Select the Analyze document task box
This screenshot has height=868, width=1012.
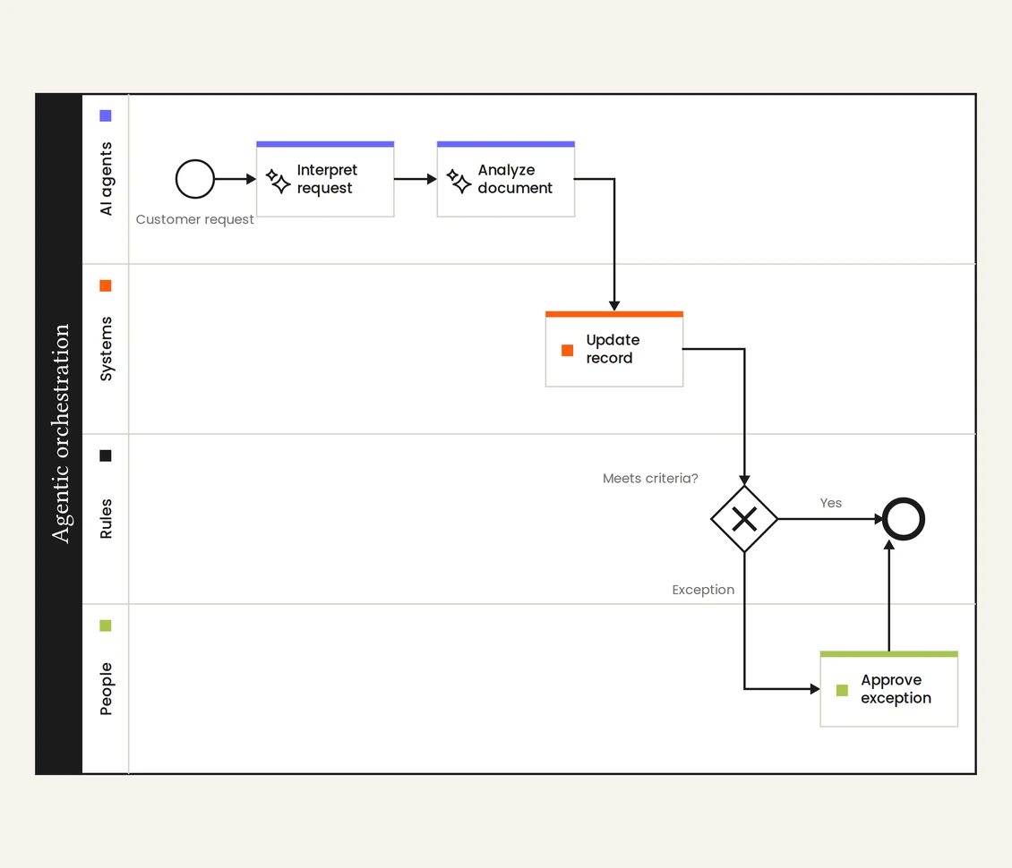click(x=506, y=179)
